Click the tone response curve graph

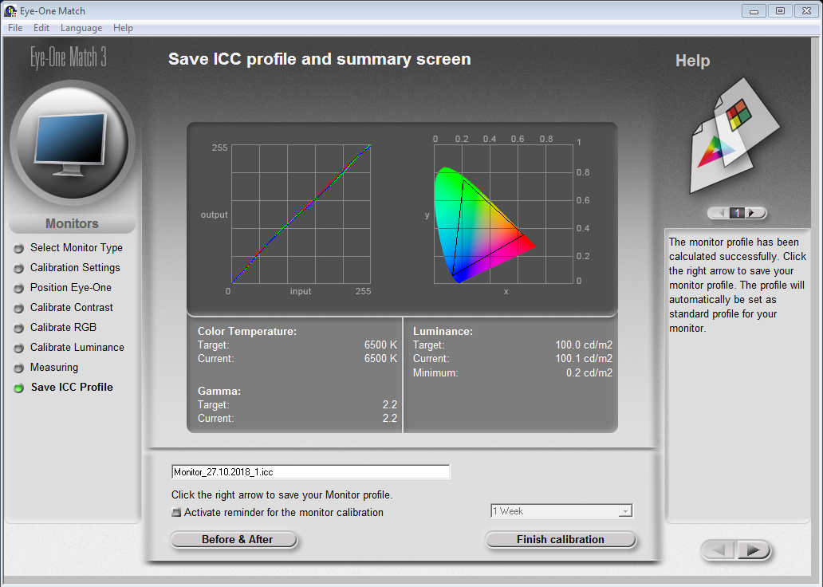point(301,215)
